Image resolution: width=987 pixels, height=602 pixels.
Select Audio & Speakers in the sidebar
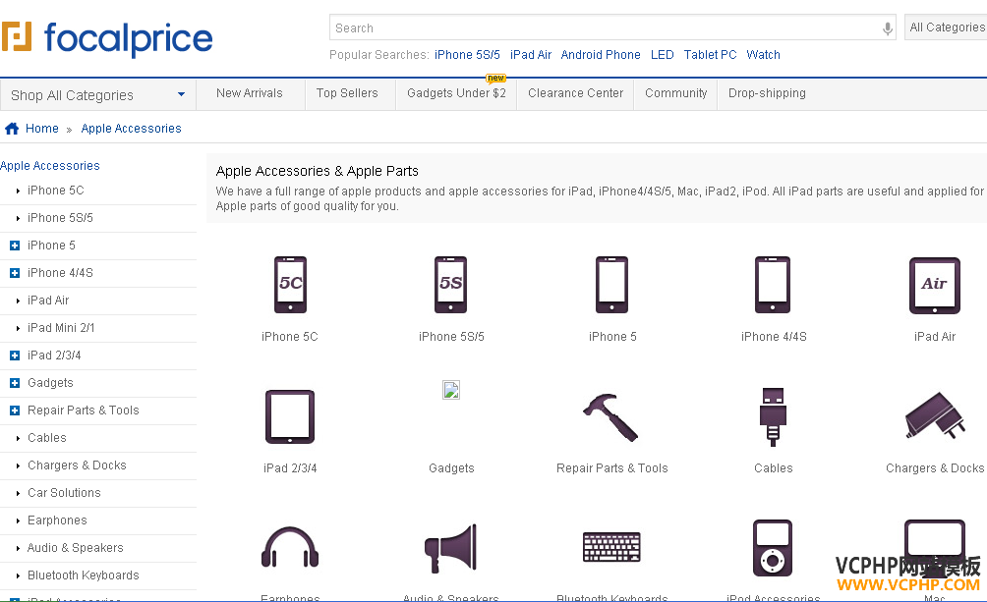pos(76,548)
